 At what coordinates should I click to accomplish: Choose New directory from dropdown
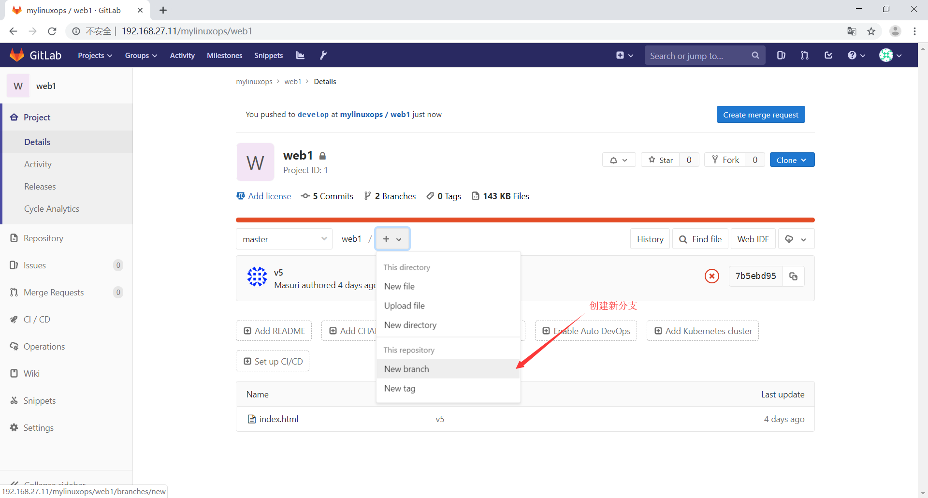(x=448, y=325)
